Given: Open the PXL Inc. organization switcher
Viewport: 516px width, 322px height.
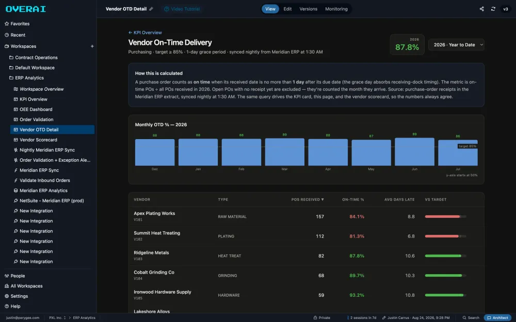Looking at the screenshot, I should point(57,318).
